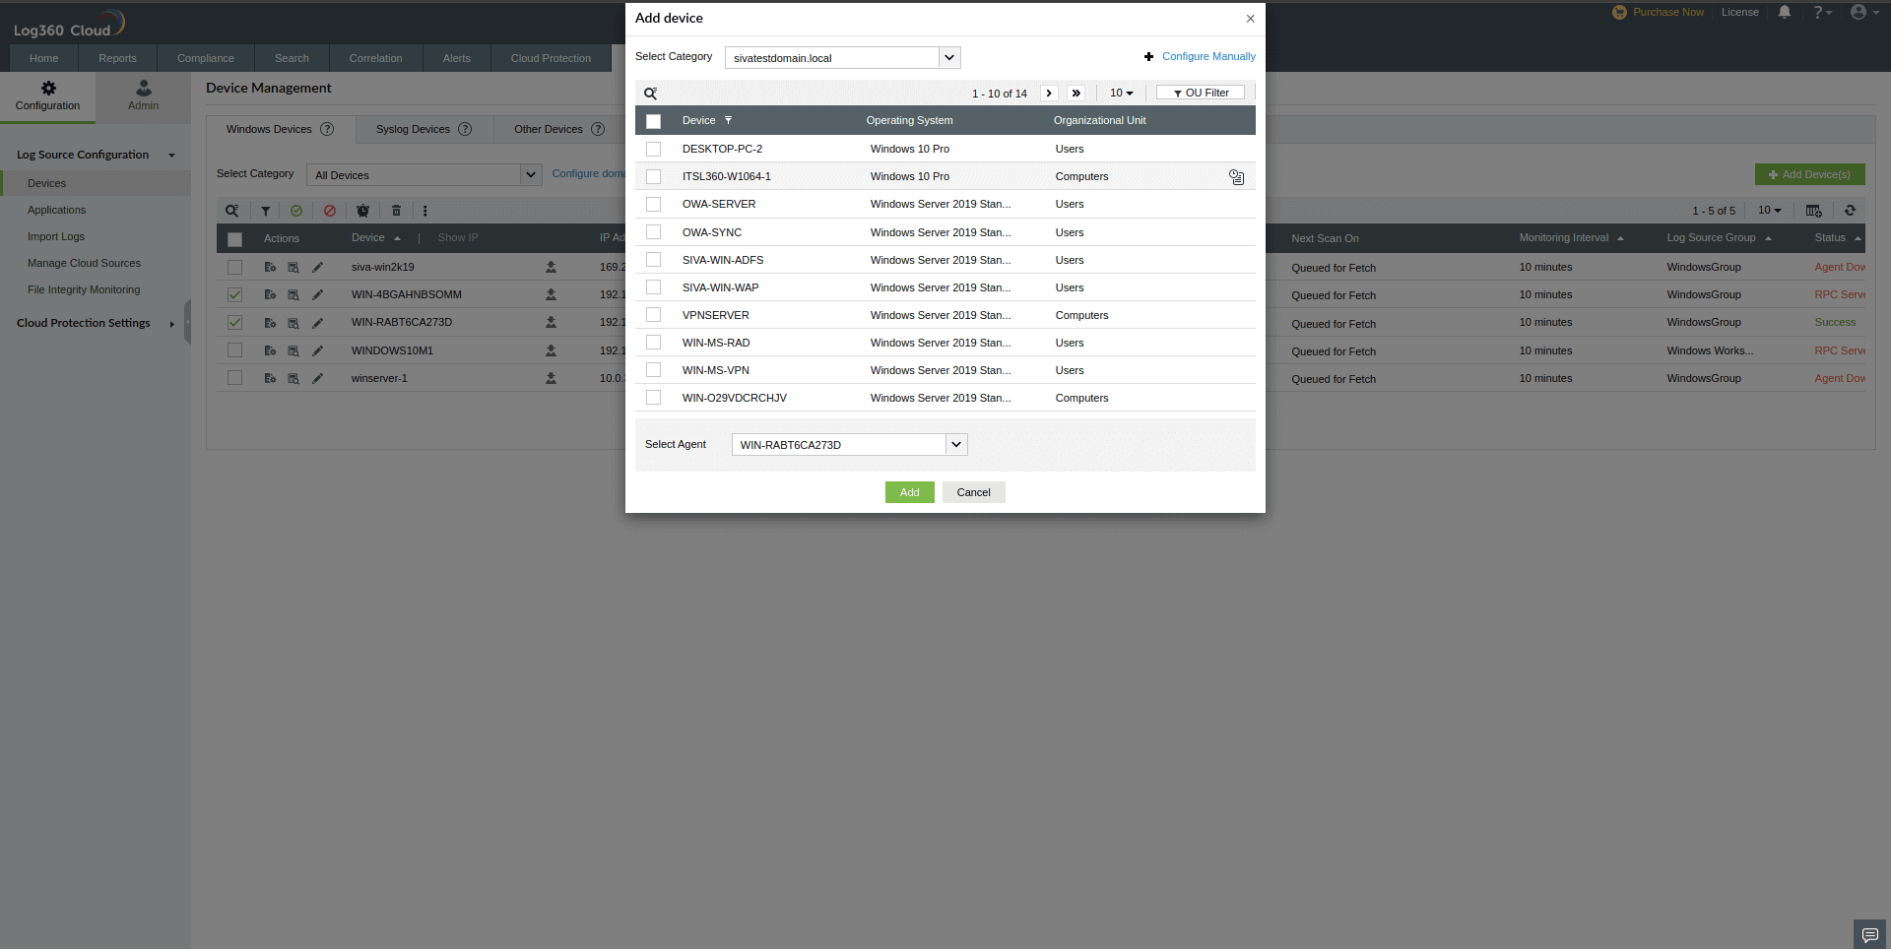Viewport: 1891px width, 951px height.
Task: Check the OWA-SERVER checkbox
Action: click(x=654, y=205)
